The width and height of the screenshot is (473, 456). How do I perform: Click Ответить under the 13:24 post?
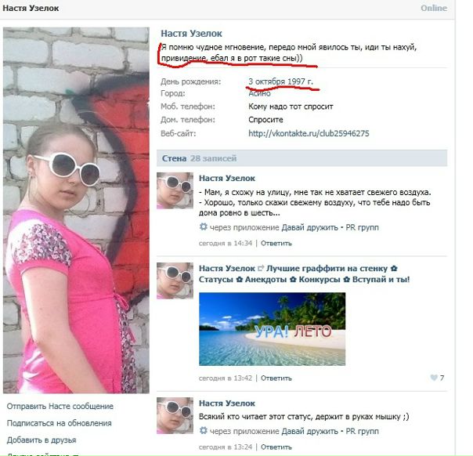276,447
